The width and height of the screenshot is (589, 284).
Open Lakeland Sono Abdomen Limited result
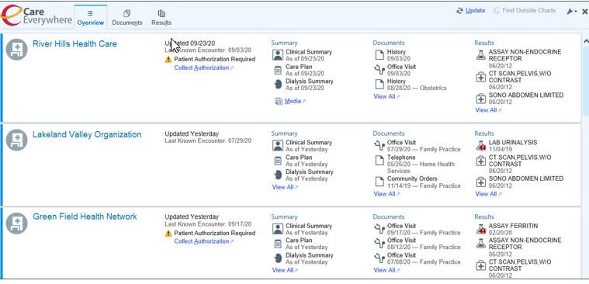point(520,182)
